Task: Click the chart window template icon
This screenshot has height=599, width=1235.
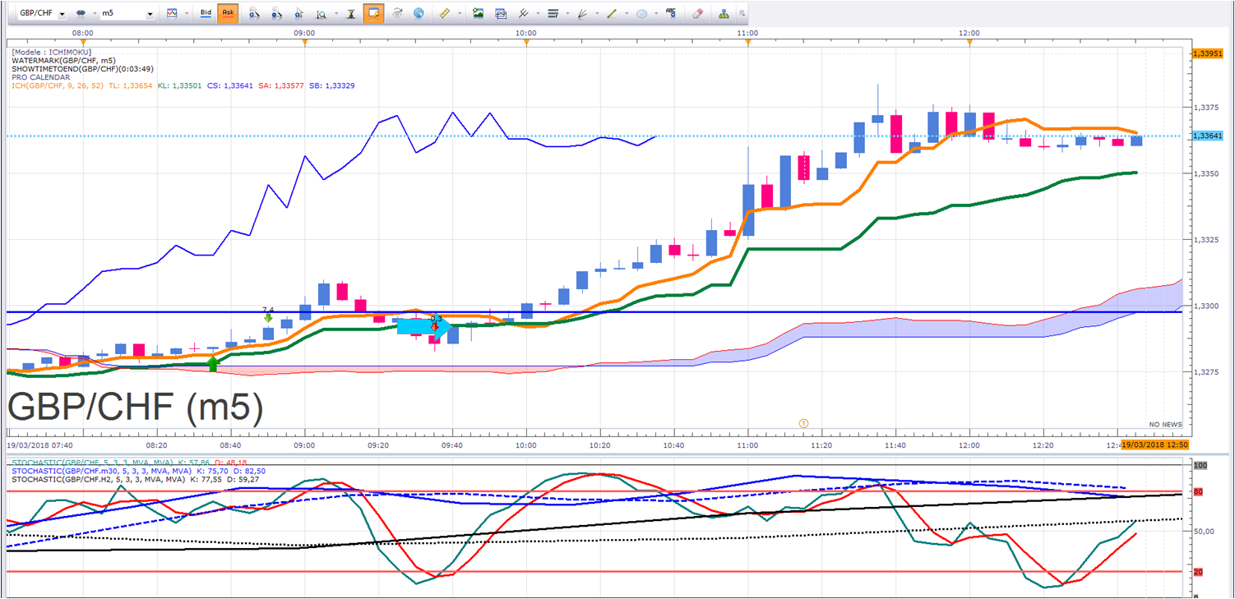Action: pyautogui.click(x=501, y=14)
